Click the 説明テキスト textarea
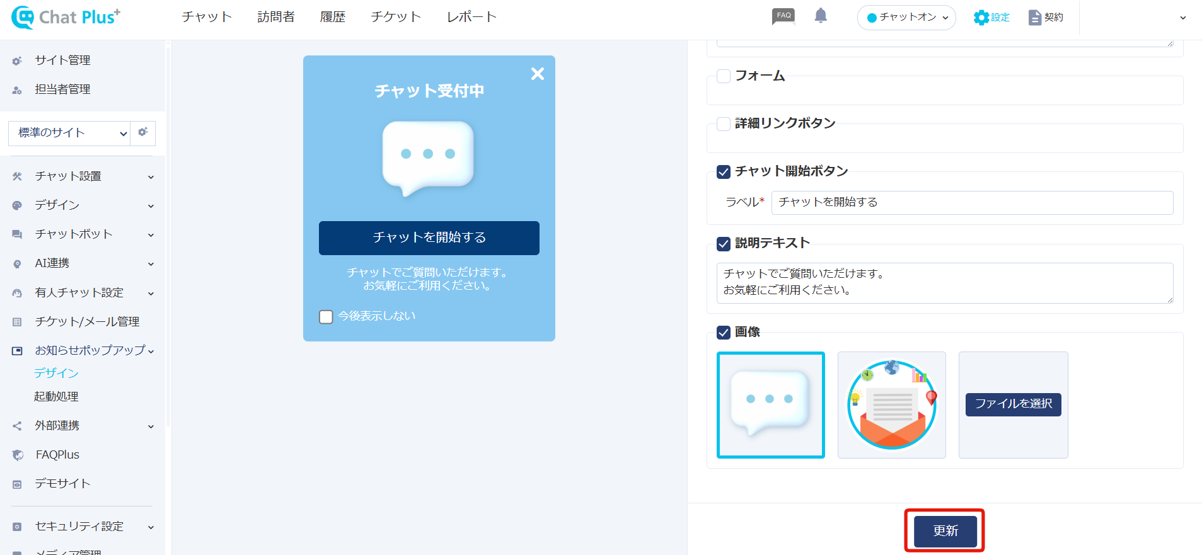This screenshot has width=1202, height=555. 944,283
